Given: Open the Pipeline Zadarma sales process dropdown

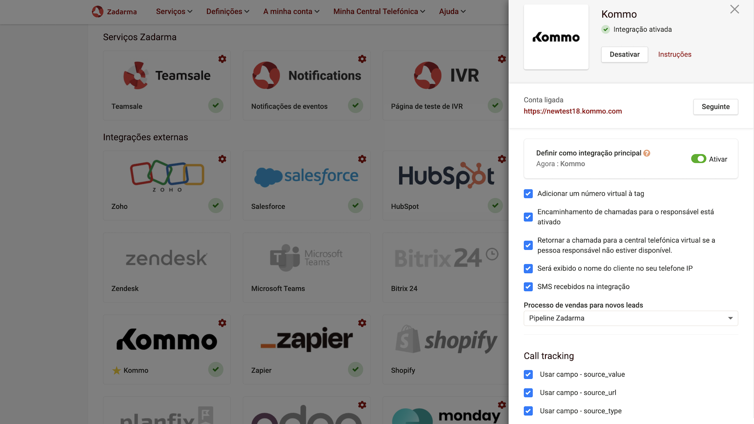Looking at the screenshot, I should tap(631, 318).
